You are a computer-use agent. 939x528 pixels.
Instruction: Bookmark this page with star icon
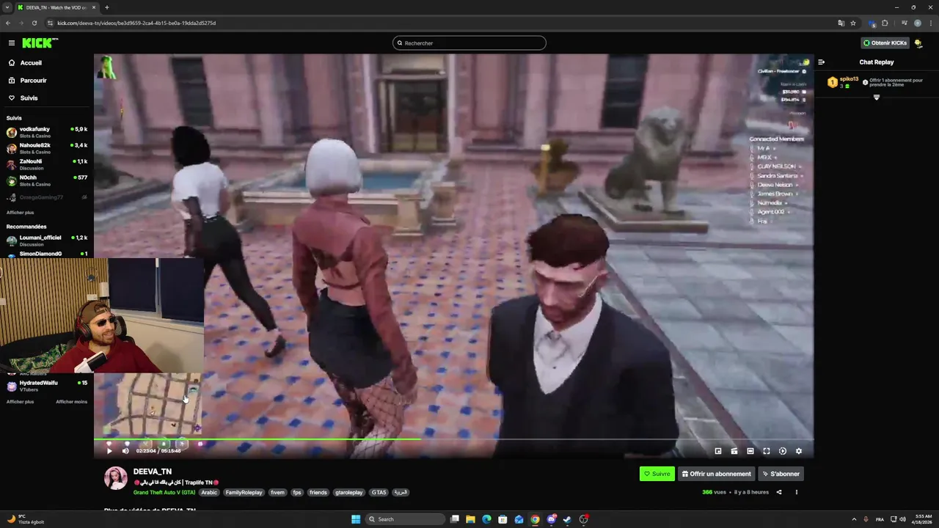[853, 23]
